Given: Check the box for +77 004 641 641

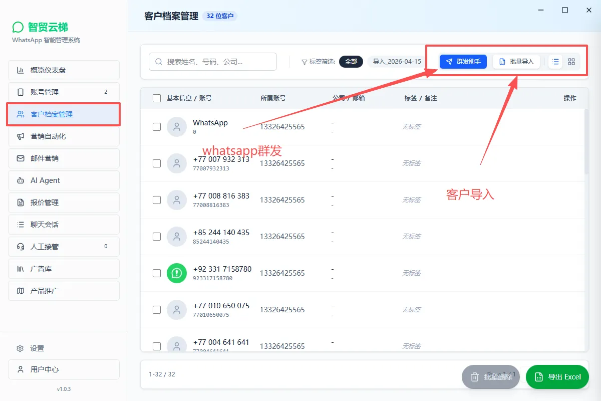Looking at the screenshot, I should click(x=157, y=346).
